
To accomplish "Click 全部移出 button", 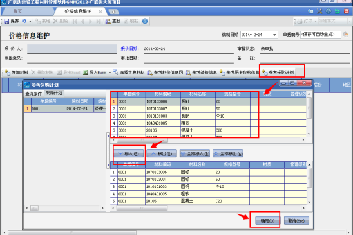I will 228,153.
